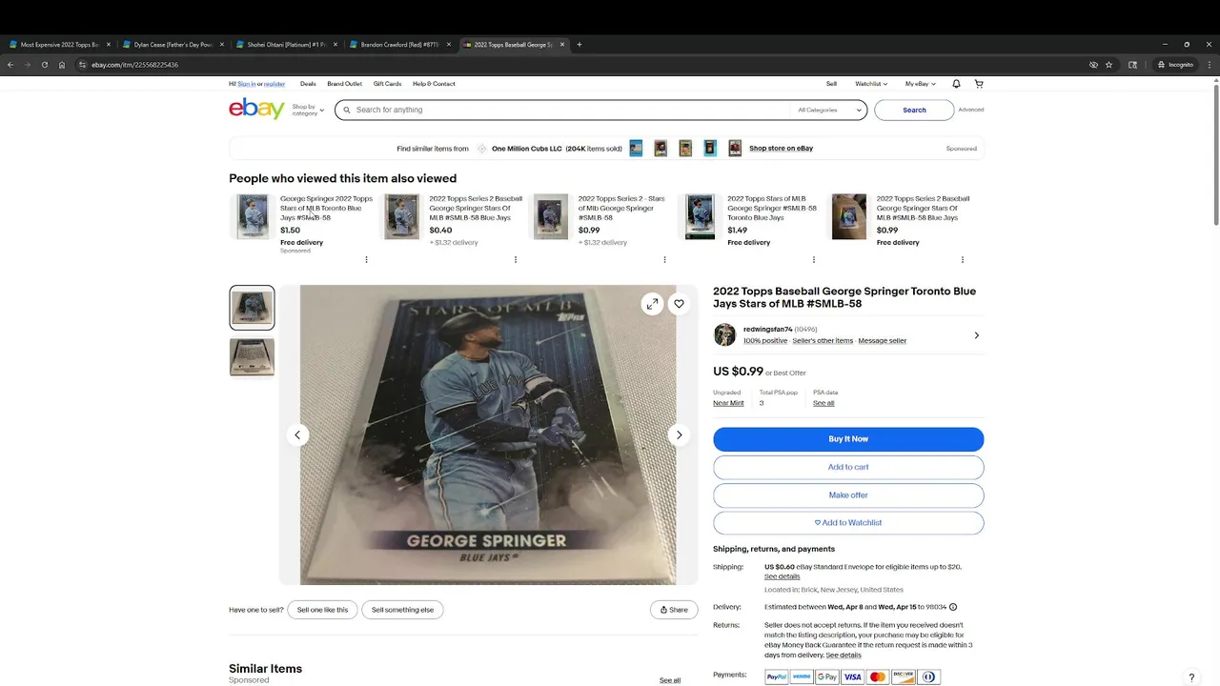The width and height of the screenshot is (1220, 686).
Task: Show next card image
Action: click(679, 434)
